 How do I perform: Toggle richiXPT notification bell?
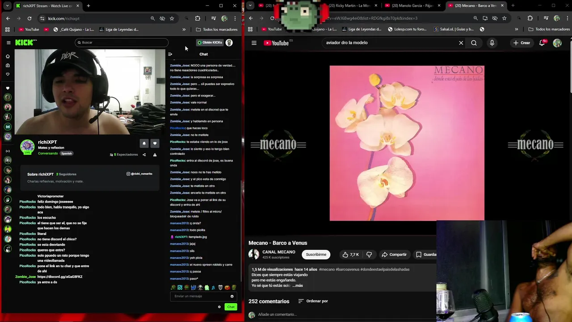[144, 144]
